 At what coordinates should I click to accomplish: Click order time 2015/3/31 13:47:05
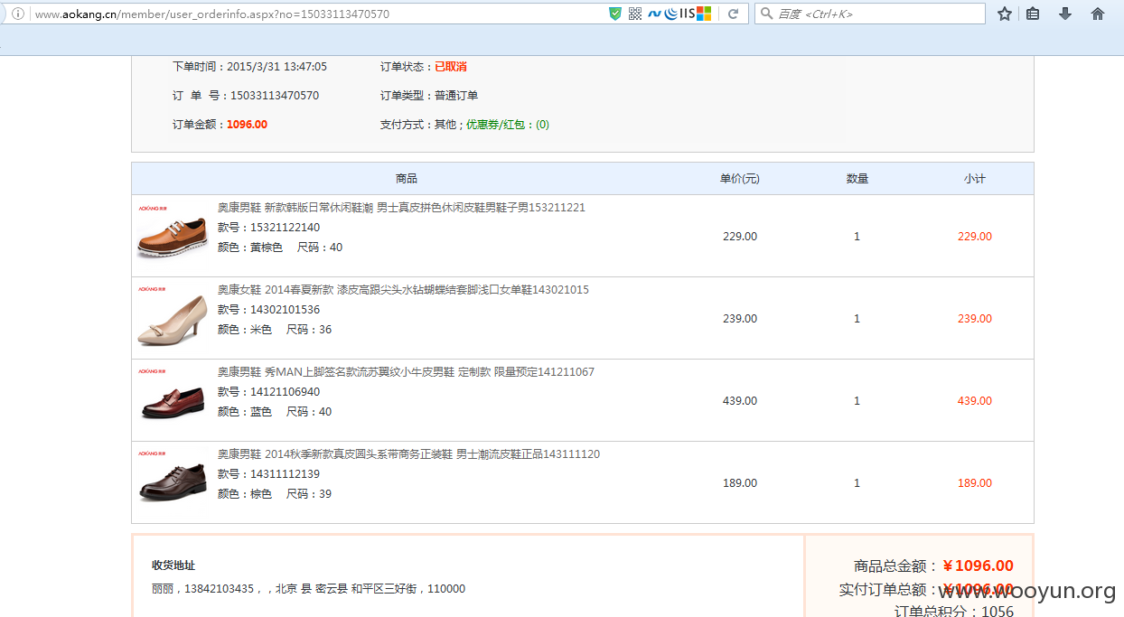276,67
